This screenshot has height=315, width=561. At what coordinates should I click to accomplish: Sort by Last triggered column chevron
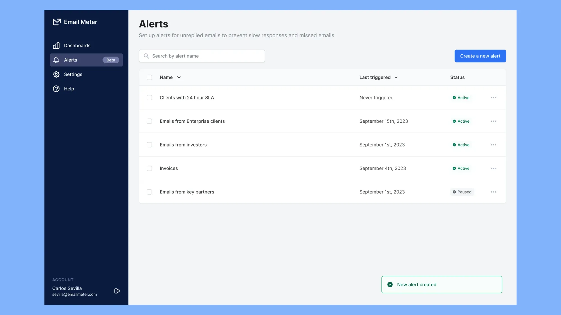(x=396, y=77)
